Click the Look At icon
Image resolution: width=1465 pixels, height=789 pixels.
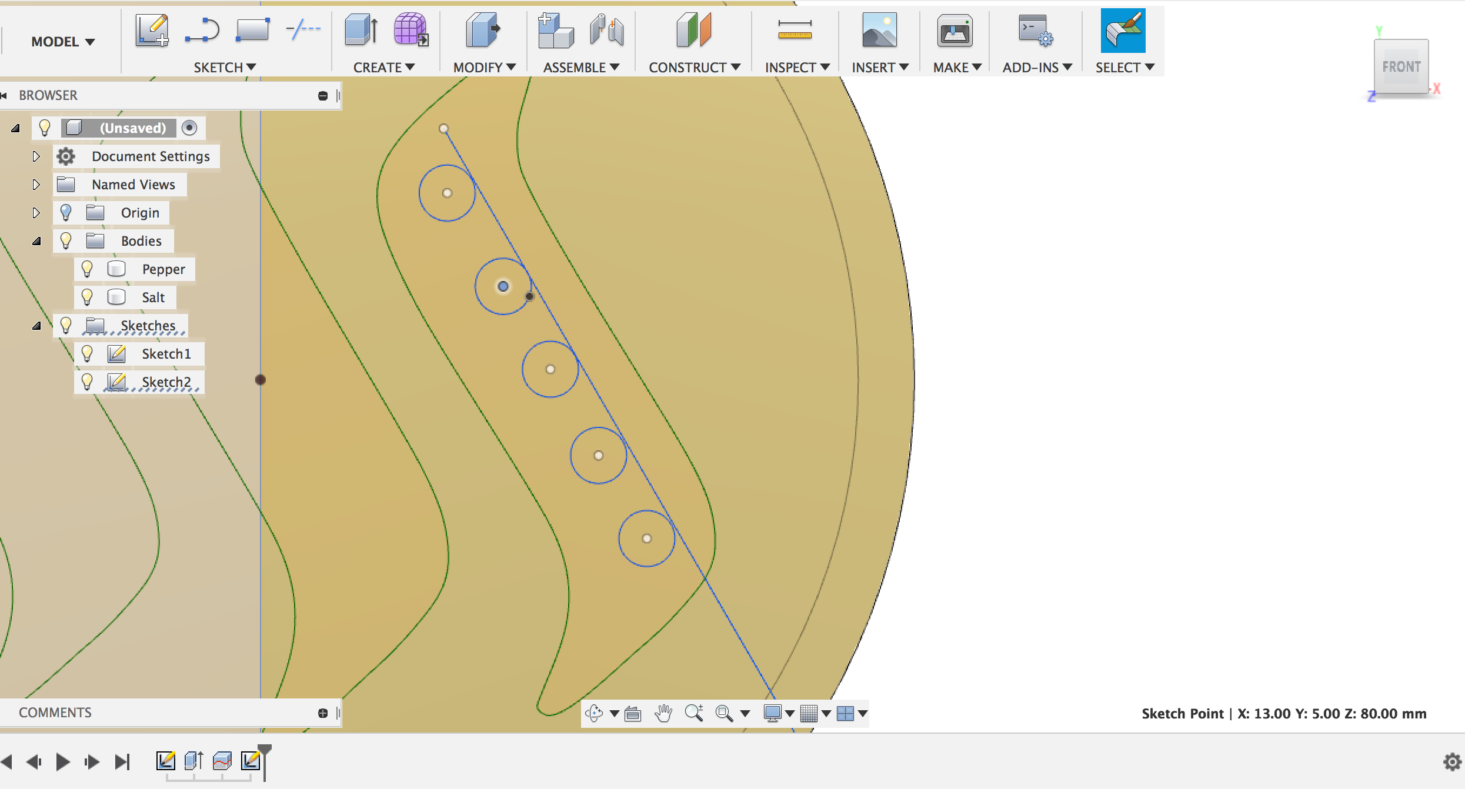pos(633,714)
